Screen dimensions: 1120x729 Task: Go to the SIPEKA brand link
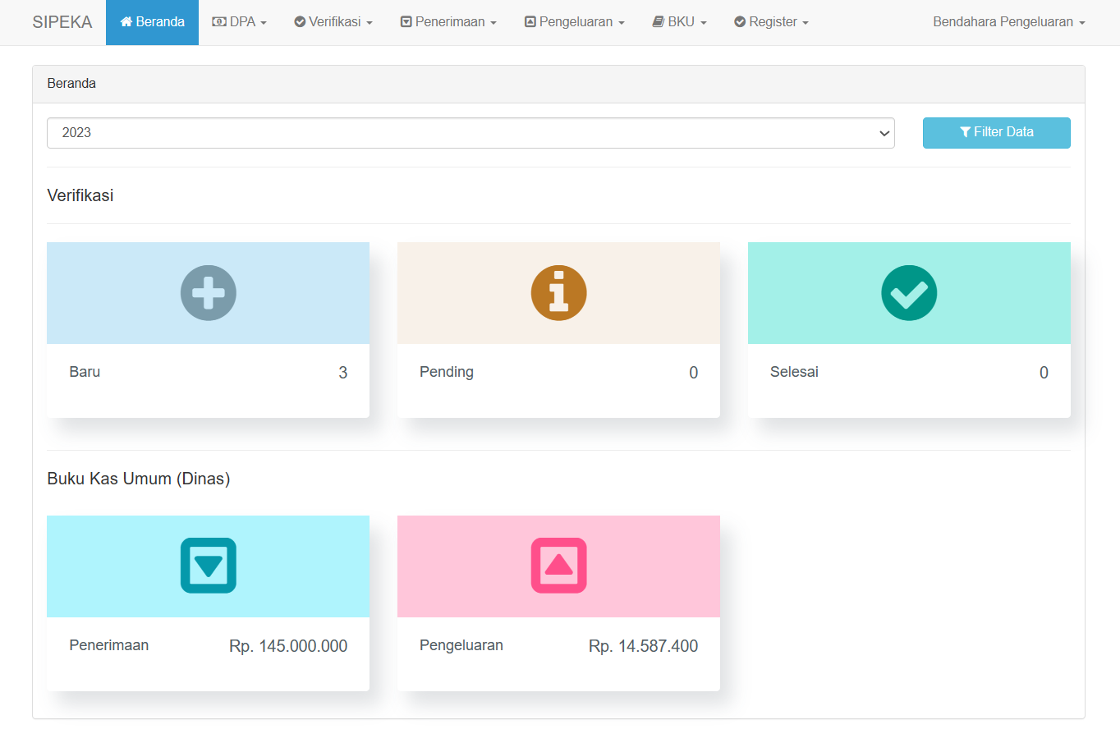pos(62,22)
